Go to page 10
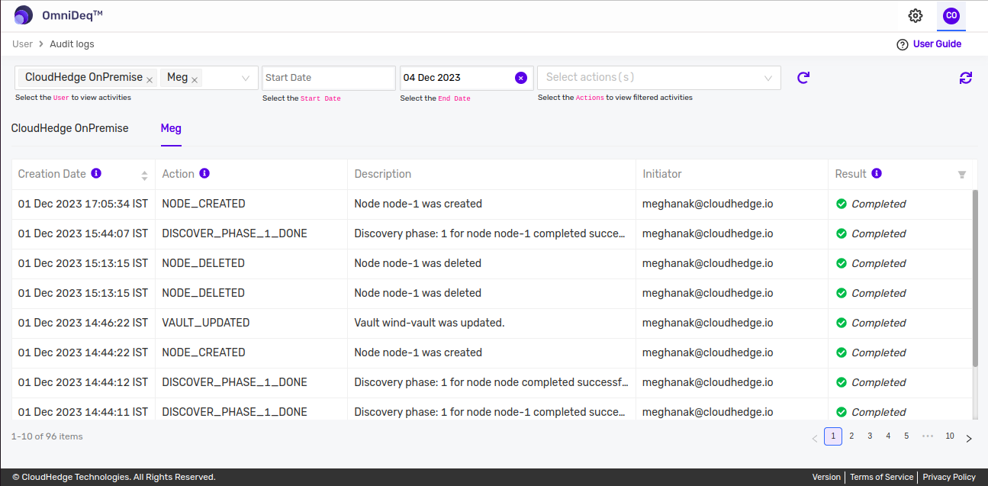Viewport: 988px width, 486px height. (x=950, y=436)
